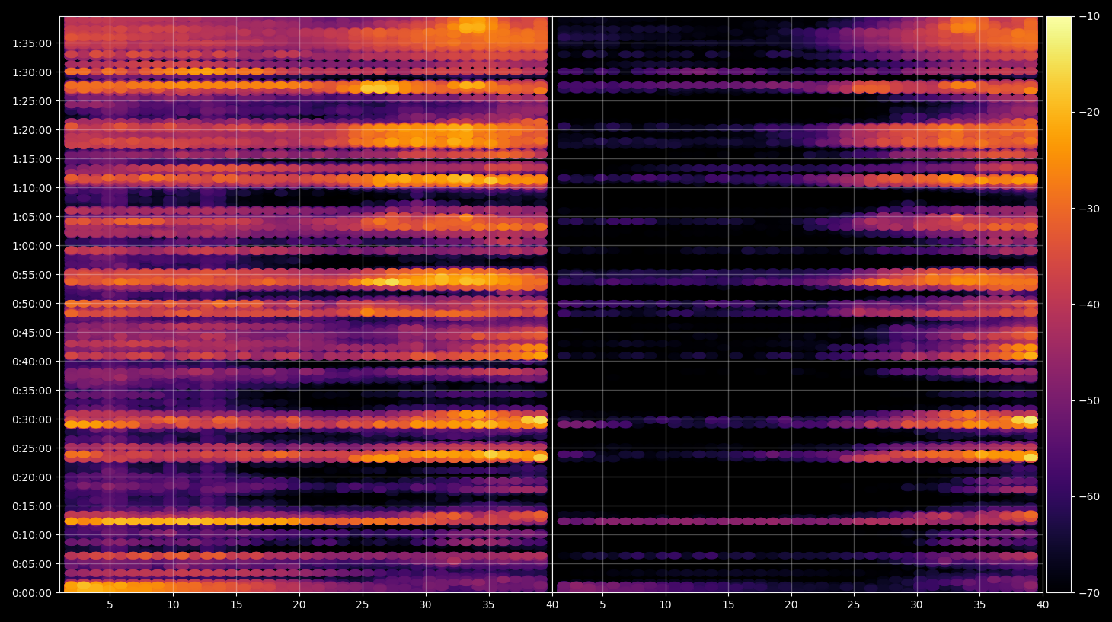The width and height of the screenshot is (1112, 622).
Task: Click the 0:30:00 time axis label
Action: (x=32, y=419)
